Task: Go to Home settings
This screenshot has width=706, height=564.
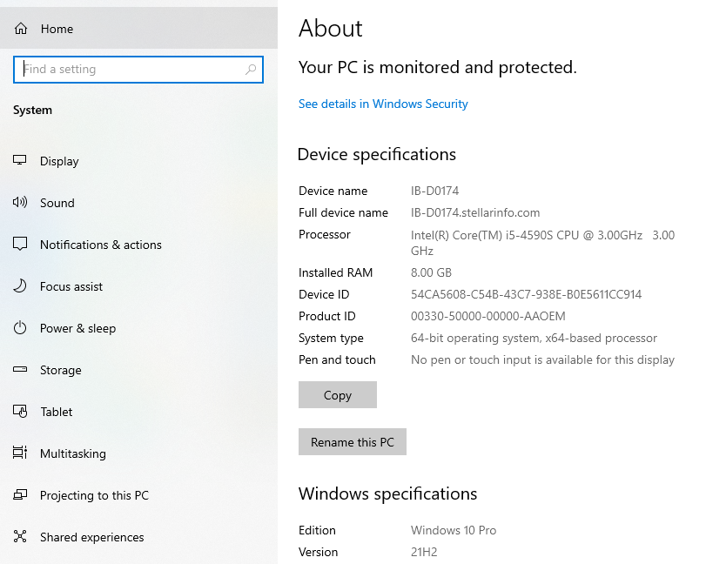Action: [x=138, y=29]
